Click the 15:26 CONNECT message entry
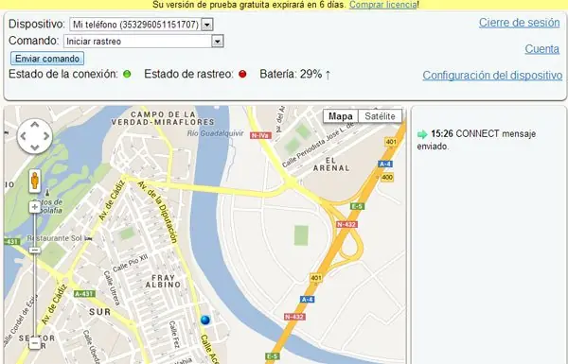This screenshot has height=364, width=568. click(x=476, y=140)
